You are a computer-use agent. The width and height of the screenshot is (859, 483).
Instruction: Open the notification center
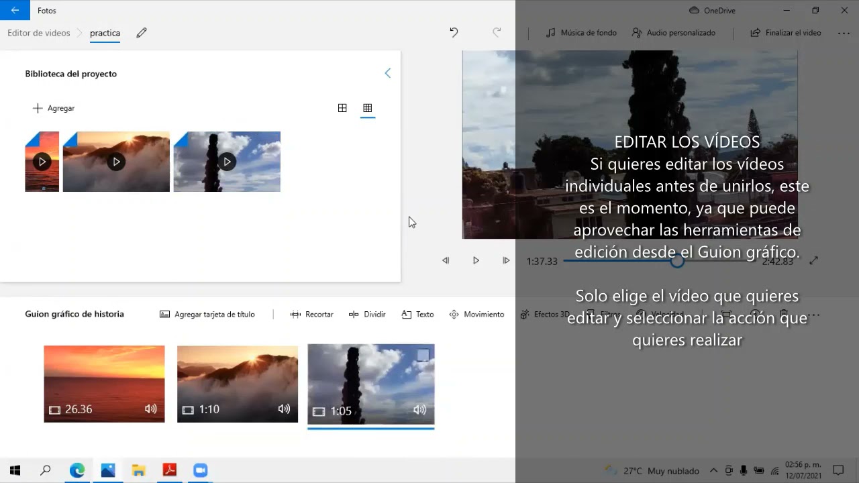[838, 470]
